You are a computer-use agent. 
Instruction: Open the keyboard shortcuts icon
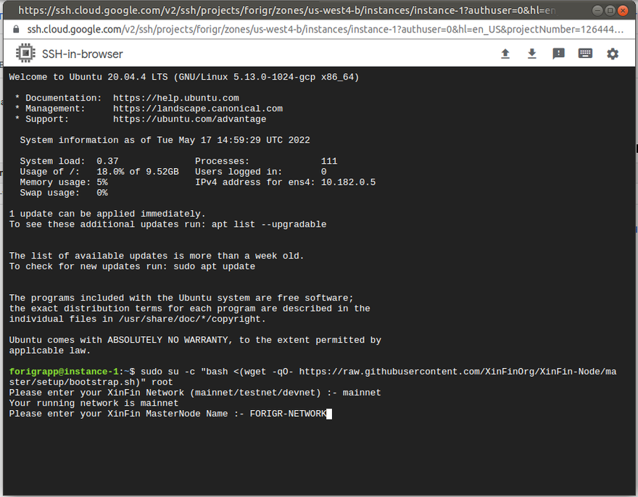(585, 54)
